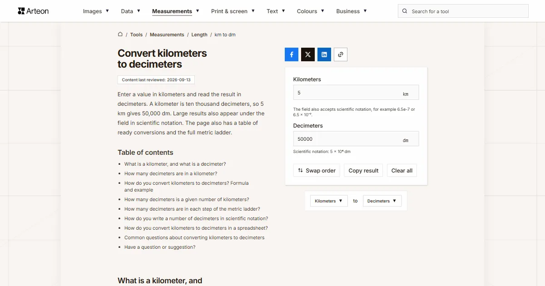Viewport: 545px width, 286px height.
Task: Share page on X
Action: click(308, 54)
